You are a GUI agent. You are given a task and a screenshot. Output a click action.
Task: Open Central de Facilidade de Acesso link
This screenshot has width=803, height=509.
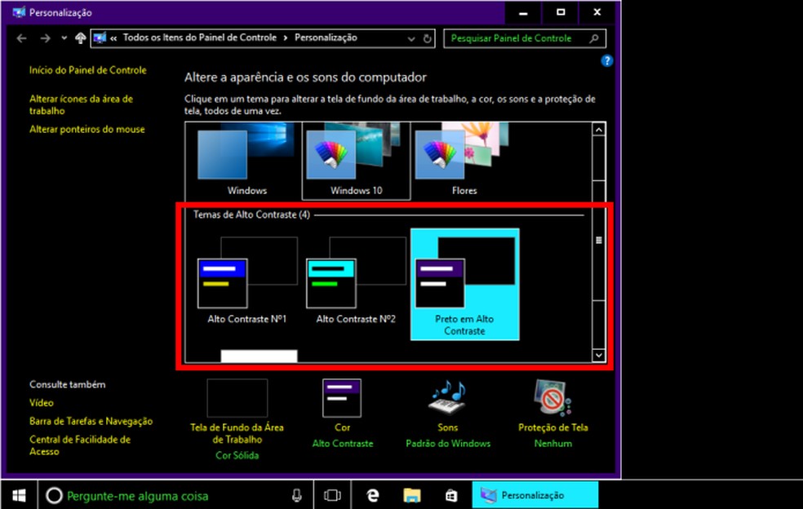[80, 445]
